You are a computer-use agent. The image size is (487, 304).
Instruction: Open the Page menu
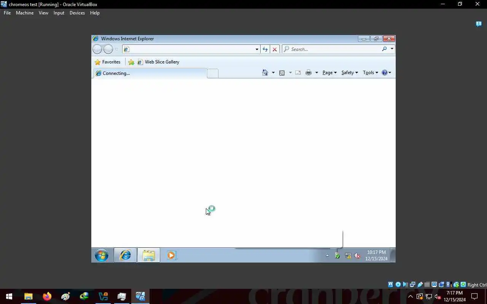coord(329,73)
